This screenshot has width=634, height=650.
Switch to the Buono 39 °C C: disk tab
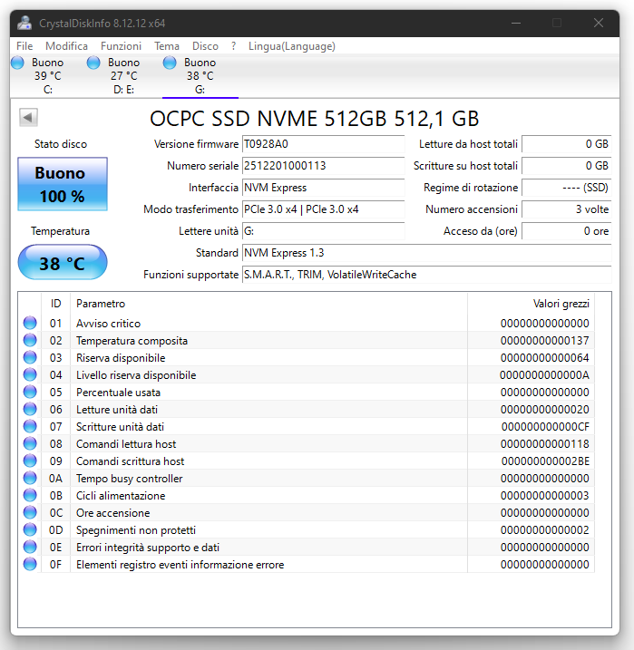point(48,76)
